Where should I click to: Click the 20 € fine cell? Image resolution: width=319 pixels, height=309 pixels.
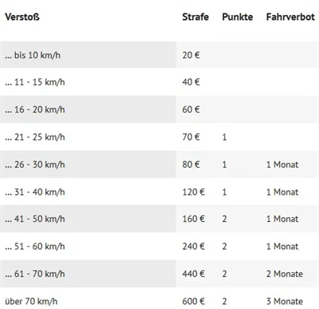(191, 55)
